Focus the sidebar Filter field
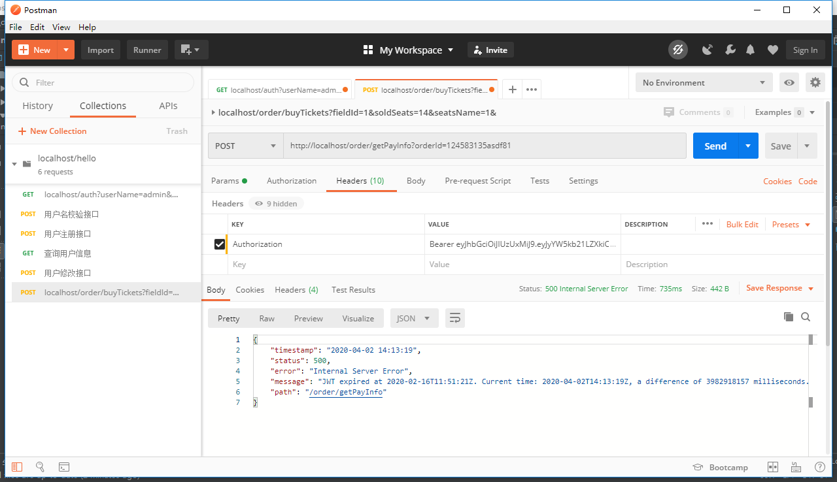 pyautogui.click(x=103, y=82)
